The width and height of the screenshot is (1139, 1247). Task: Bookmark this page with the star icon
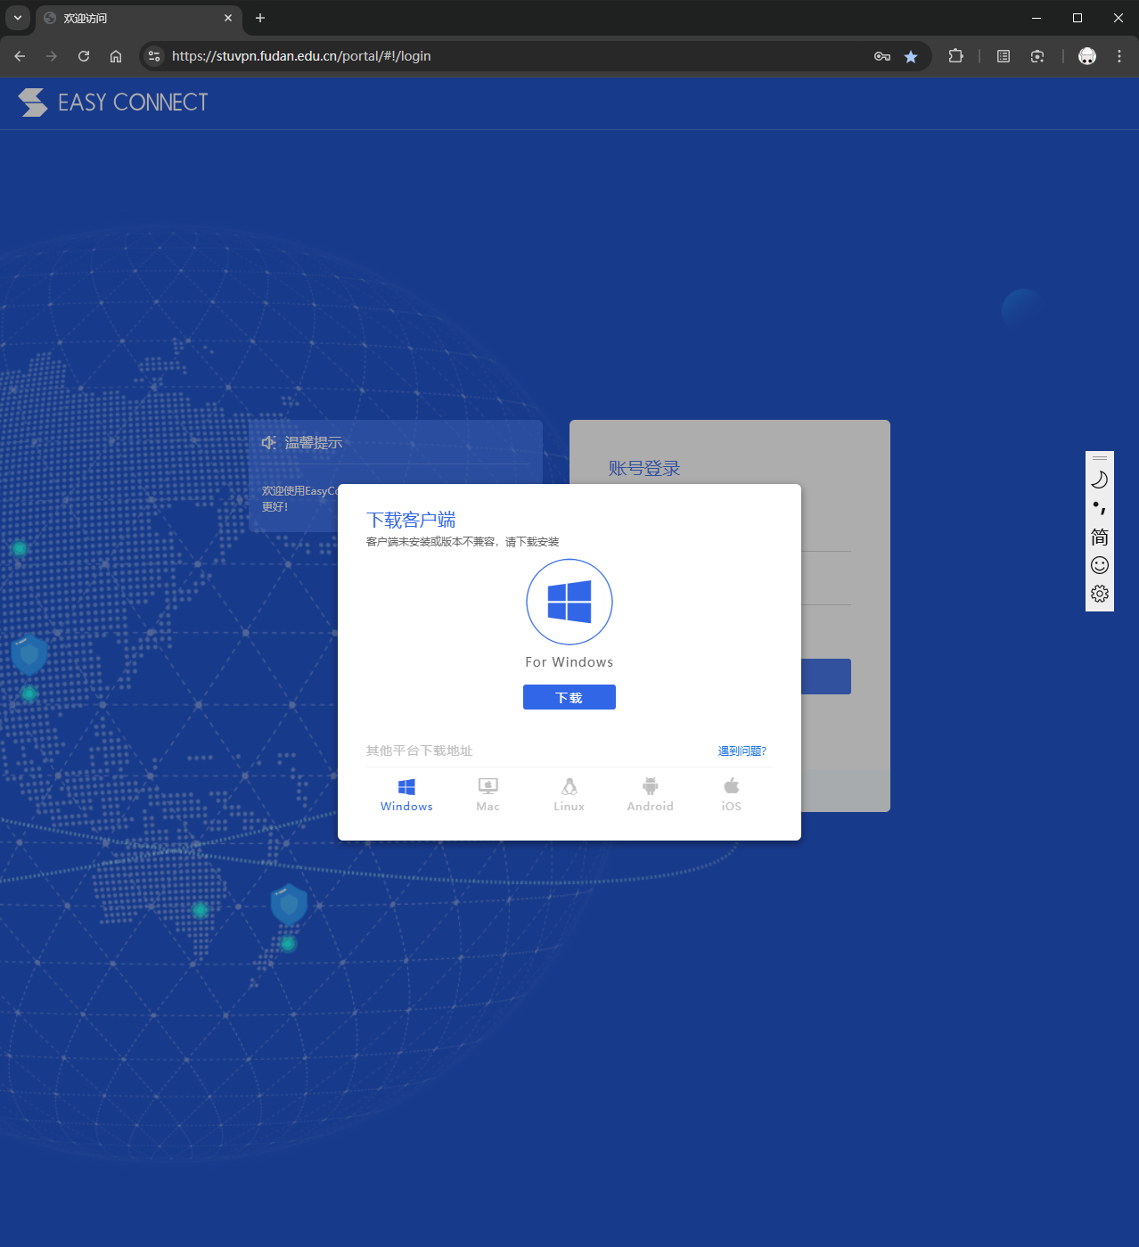910,56
